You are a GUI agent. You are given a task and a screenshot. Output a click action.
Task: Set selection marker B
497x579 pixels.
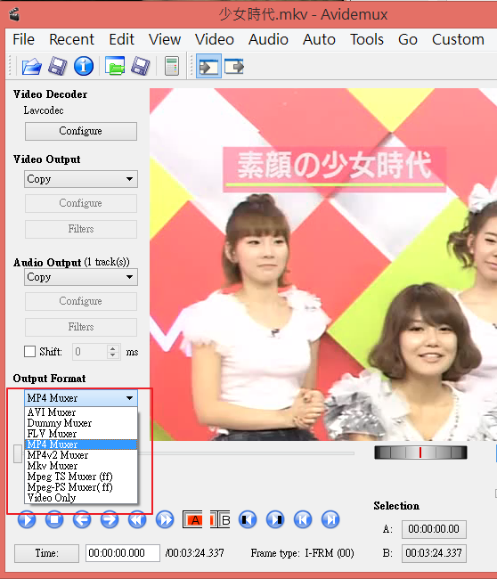coord(220,520)
